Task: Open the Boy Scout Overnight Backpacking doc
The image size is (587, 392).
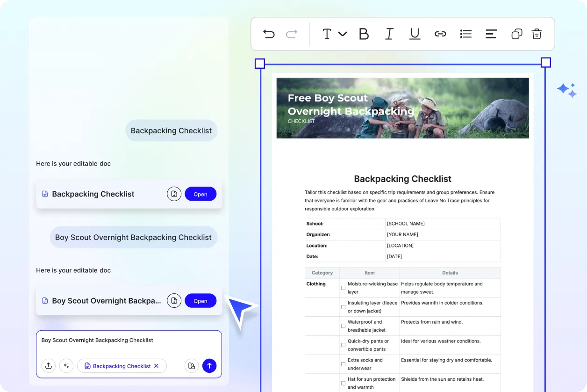Action: coord(200,300)
